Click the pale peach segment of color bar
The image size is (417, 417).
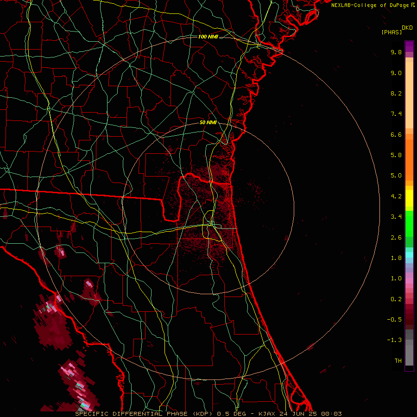pos(409,95)
